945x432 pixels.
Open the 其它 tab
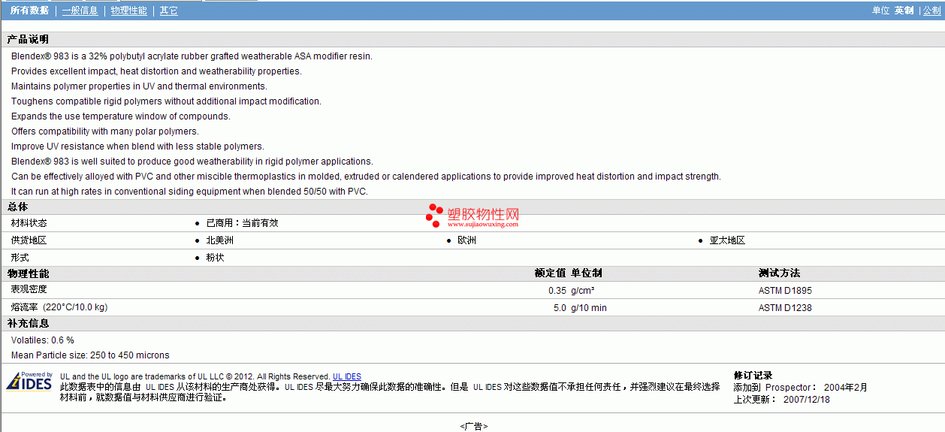point(168,11)
